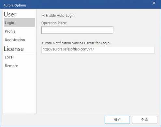Click the Operation Place label
This screenshot has height=127, width=161.
[54, 23]
